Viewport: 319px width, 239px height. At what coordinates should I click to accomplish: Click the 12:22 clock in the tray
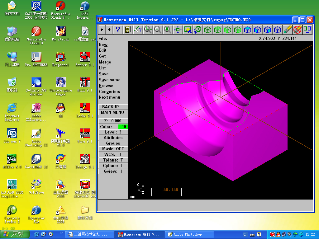pos(310,234)
